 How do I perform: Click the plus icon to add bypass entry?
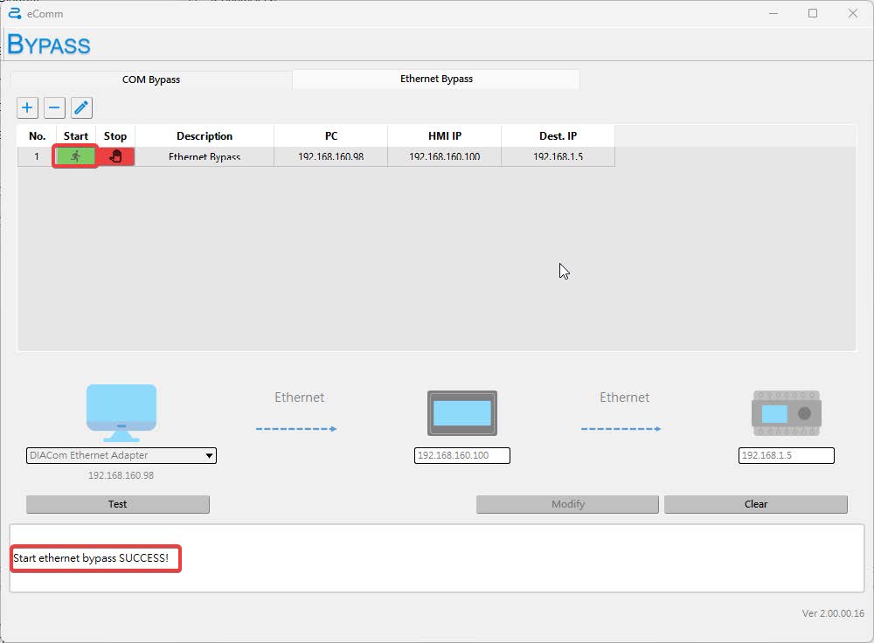(x=27, y=107)
